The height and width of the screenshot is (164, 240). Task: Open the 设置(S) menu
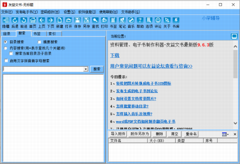tap(69, 12)
